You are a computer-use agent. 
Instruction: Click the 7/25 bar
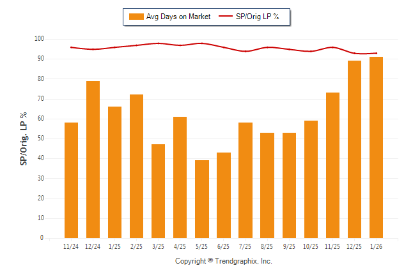click(x=245, y=180)
